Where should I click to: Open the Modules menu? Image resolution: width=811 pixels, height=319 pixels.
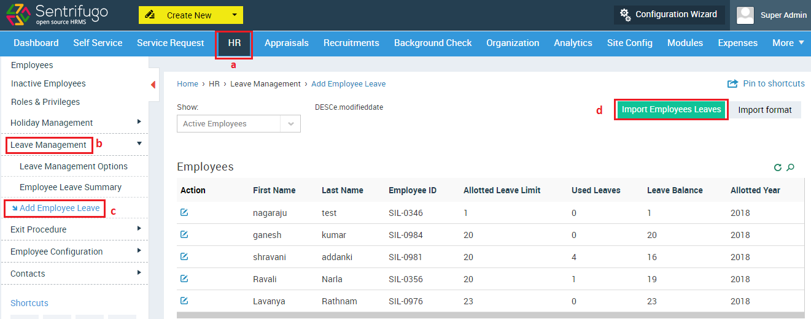coord(685,43)
